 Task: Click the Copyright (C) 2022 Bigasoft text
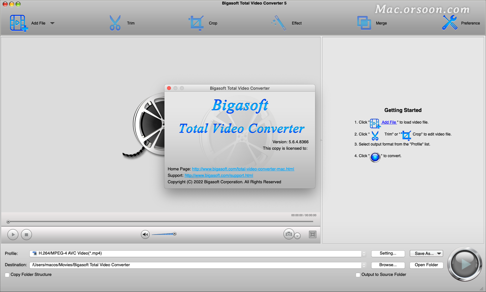[x=224, y=182]
